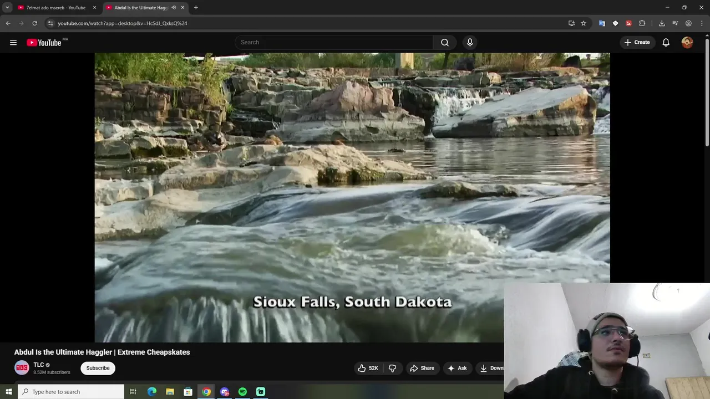The width and height of the screenshot is (710, 399).
Task: Open Microsoft Store from the taskbar
Action: [x=188, y=392]
